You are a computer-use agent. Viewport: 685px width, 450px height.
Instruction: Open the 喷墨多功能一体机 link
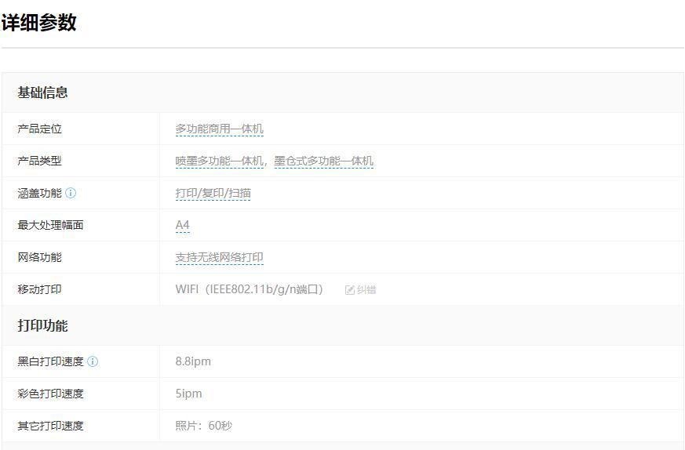pyautogui.click(x=219, y=161)
